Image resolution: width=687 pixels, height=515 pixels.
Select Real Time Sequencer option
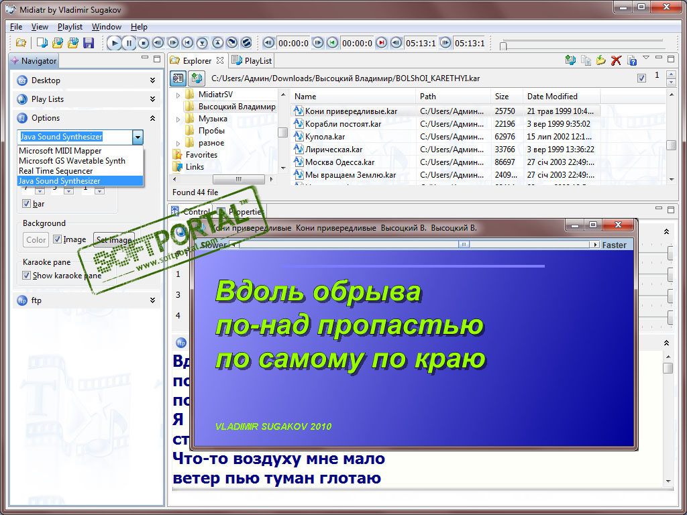point(81,171)
